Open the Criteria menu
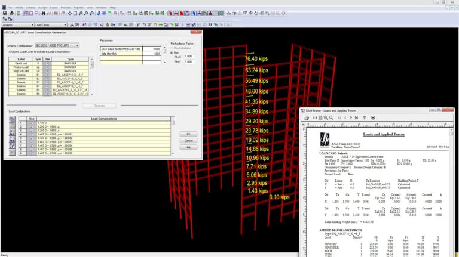The width and height of the screenshot is (459, 257). pos(30,8)
